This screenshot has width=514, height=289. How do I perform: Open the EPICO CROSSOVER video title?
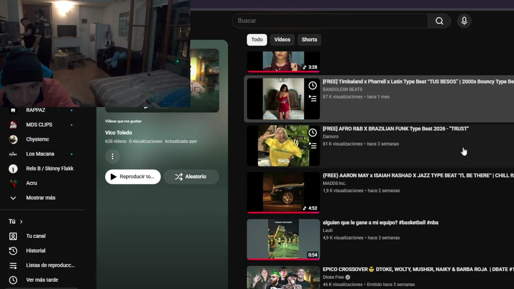tap(418, 269)
